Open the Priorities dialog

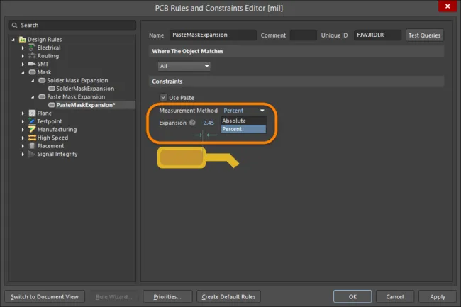point(167,296)
